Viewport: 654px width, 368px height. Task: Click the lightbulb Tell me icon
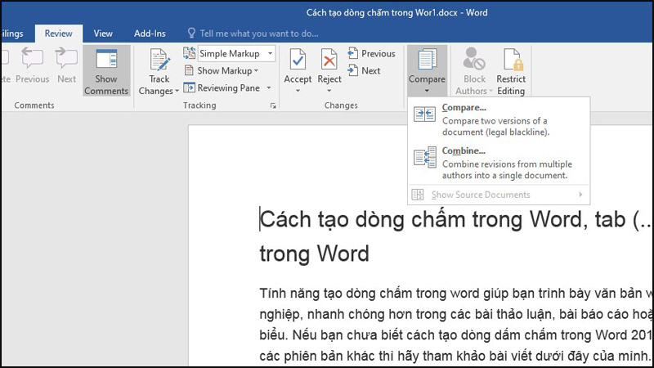[x=191, y=33]
